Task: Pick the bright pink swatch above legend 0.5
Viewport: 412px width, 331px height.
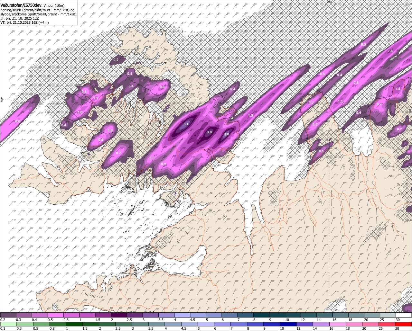Action: tap(55, 315)
